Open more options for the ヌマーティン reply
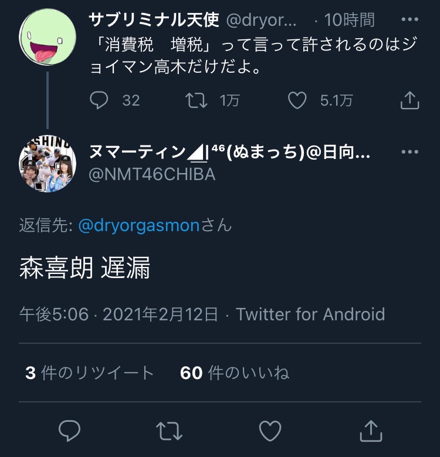 (x=409, y=152)
